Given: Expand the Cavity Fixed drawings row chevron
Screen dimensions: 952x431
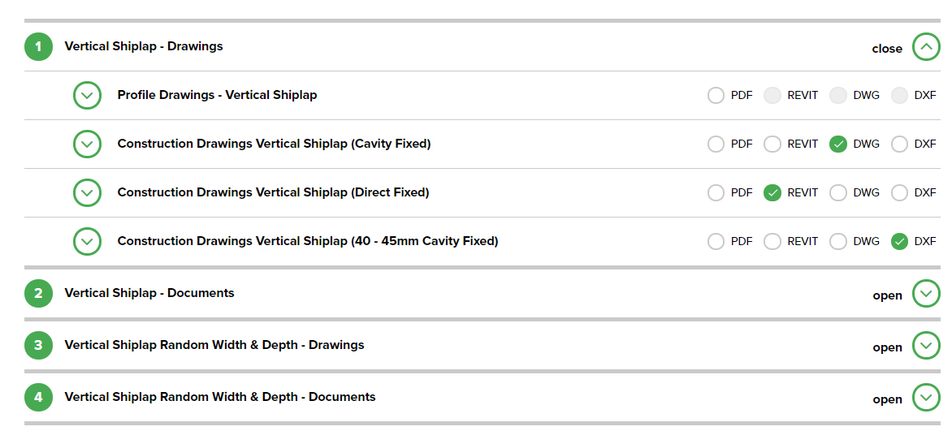Looking at the screenshot, I should pyautogui.click(x=87, y=144).
